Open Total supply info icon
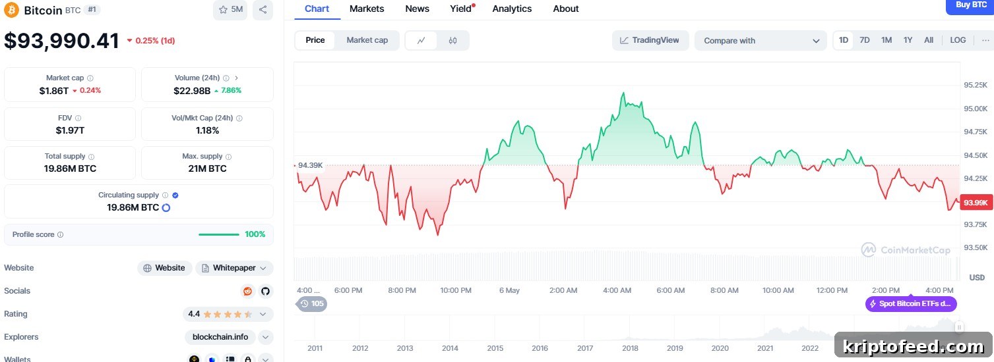Screen dimensions: 994x362 tap(91, 157)
